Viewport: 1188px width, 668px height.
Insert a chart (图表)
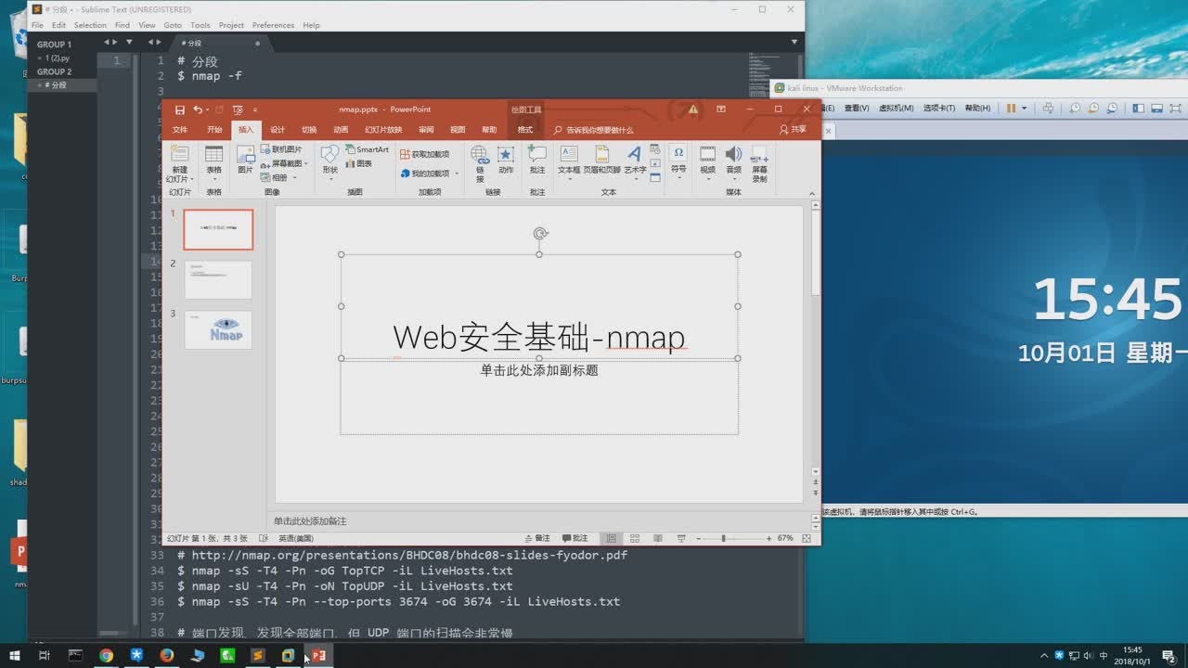[358, 163]
